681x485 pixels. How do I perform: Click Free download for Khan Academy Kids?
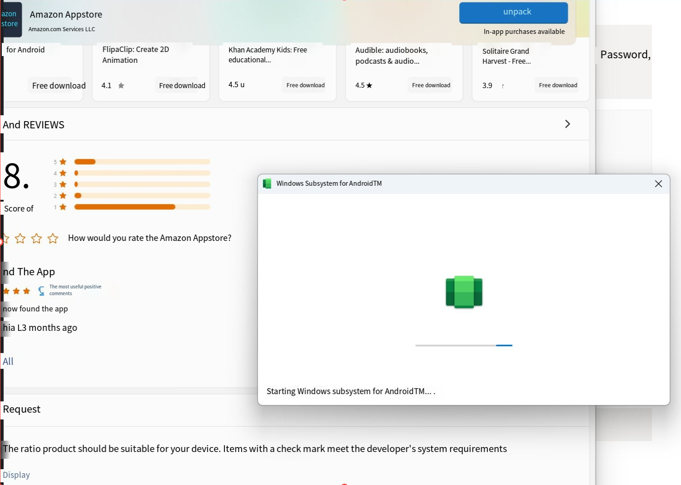(305, 85)
